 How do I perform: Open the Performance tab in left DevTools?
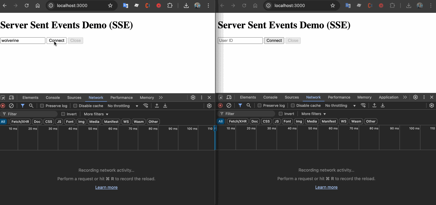122,97
